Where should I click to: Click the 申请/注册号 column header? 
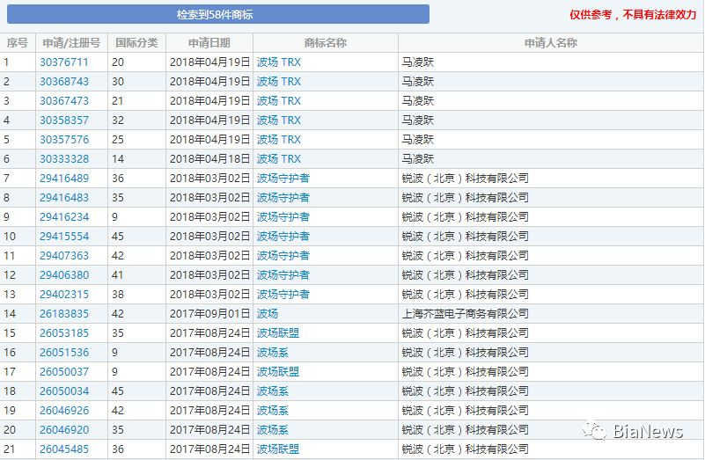(71, 43)
